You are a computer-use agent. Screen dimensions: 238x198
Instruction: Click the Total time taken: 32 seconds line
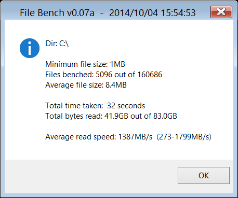(x=95, y=106)
